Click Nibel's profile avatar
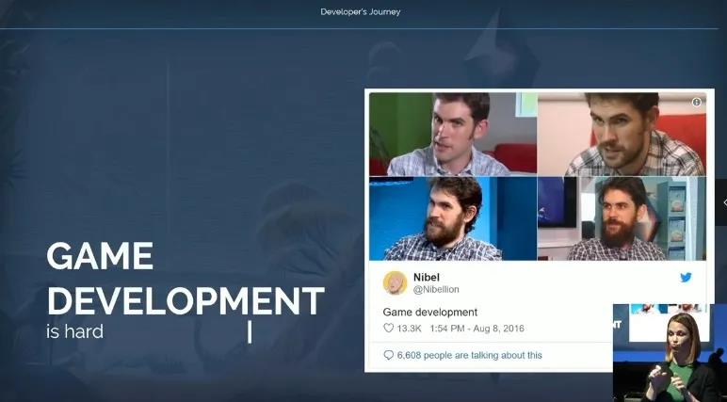 coord(395,282)
